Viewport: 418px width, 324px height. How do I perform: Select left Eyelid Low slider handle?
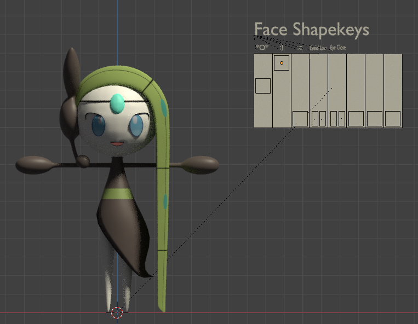pyautogui.click(x=315, y=119)
